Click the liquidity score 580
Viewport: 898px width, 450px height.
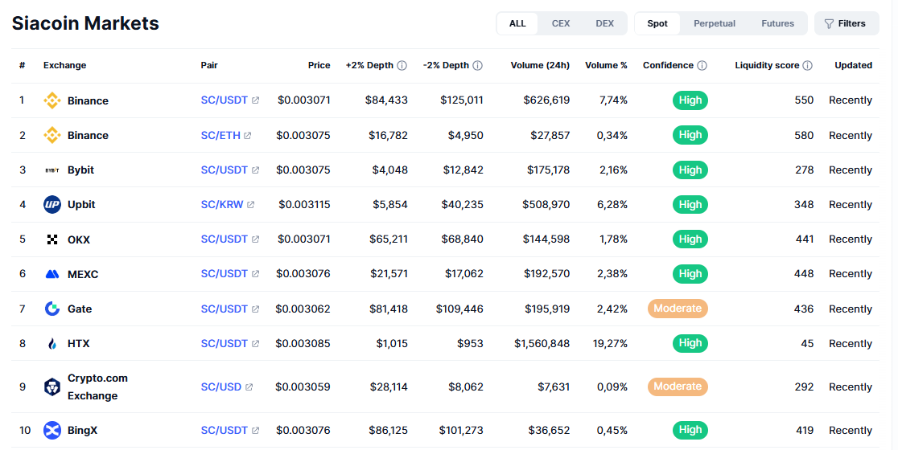[804, 136]
